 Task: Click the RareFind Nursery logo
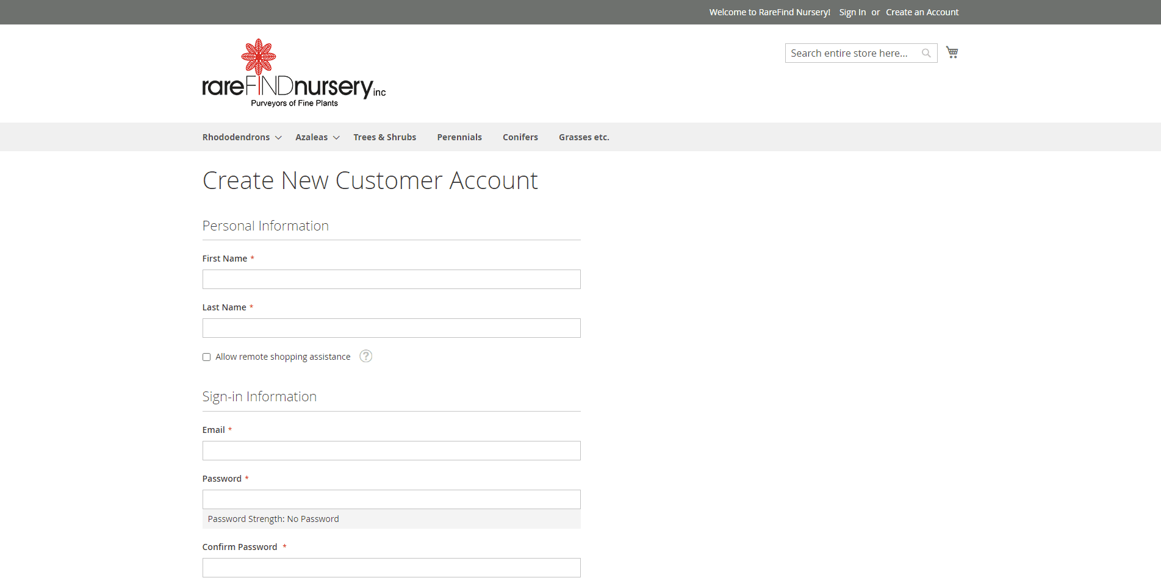pos(293,73)
